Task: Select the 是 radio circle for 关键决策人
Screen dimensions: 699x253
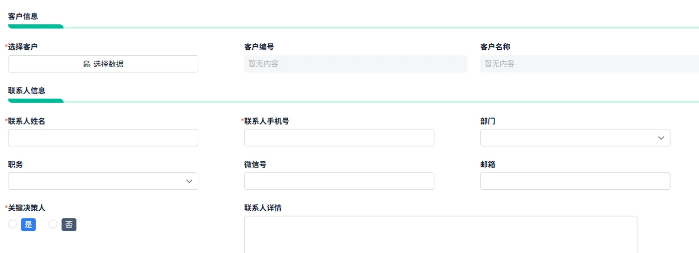Action: point(12,225)
